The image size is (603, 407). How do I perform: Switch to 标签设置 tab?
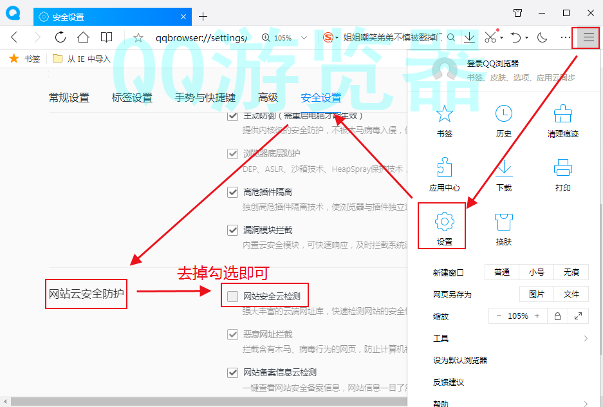(x=133, y=98)
